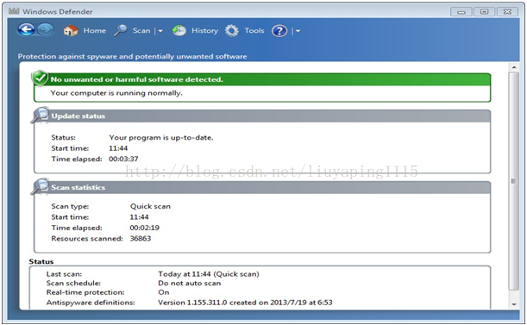
Task: Open the Home menu label
Action: (94, 30)
